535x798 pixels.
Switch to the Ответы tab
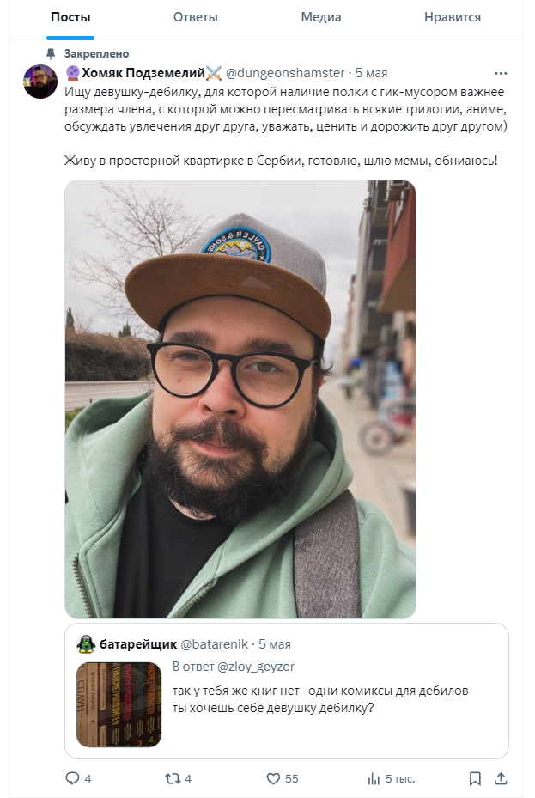click(195, 17)
